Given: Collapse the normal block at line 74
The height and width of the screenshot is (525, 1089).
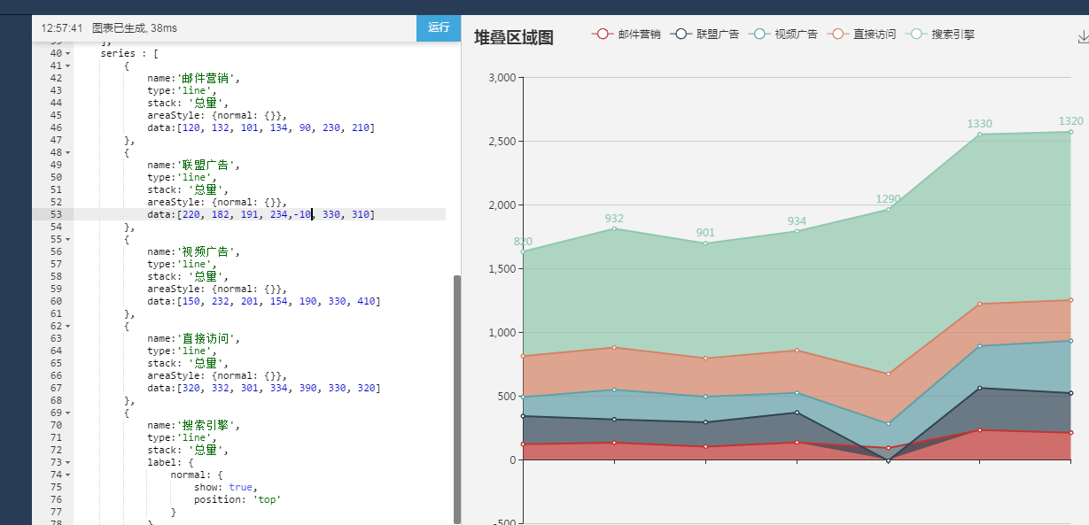Looking at the screenshot, I should click(x=68, y=475).
